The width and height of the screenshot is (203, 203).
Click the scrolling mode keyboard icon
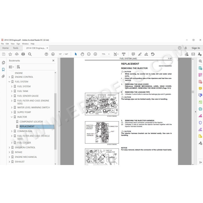[x=124, y=54]
